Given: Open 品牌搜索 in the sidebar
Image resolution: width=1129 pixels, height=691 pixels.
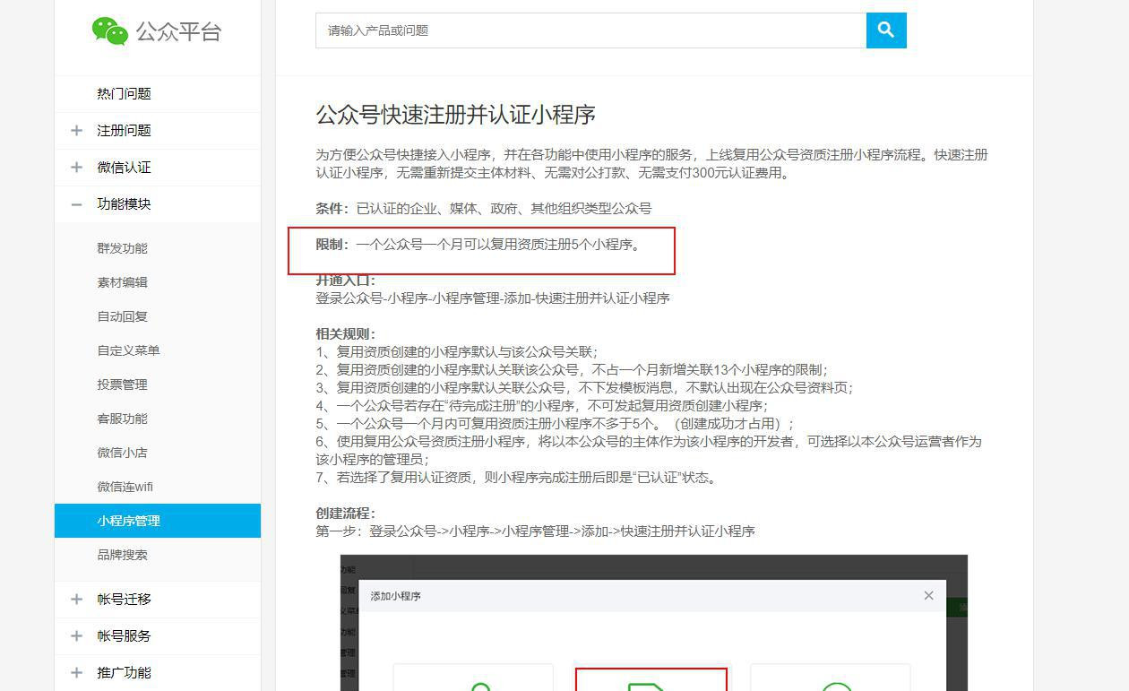Looking at the screenshot, I should pos(122,555).
